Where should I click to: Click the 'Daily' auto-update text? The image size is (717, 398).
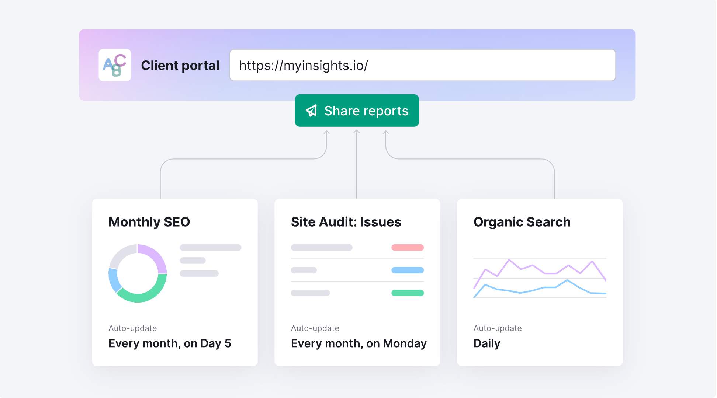pos(487,343)
